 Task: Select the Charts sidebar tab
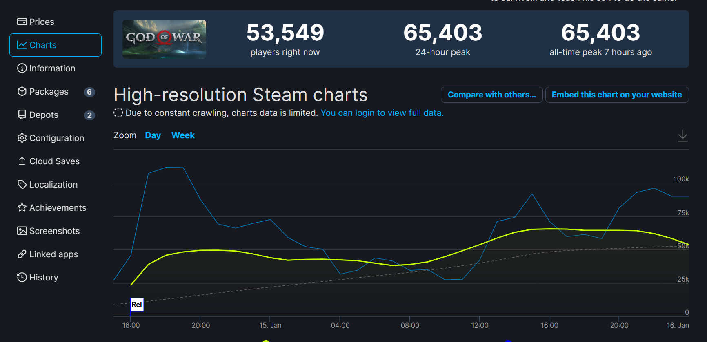pyautogui.click(x=55, y=45)
